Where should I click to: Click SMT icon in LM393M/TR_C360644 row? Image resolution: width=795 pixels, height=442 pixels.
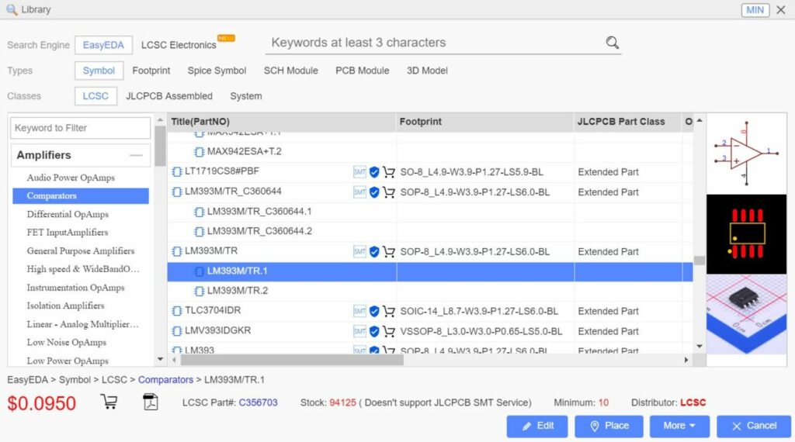(x=359, y=192)
